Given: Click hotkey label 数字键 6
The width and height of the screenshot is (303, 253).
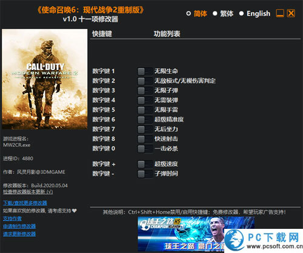Looking at the screenshot, I should pos(104,120).
